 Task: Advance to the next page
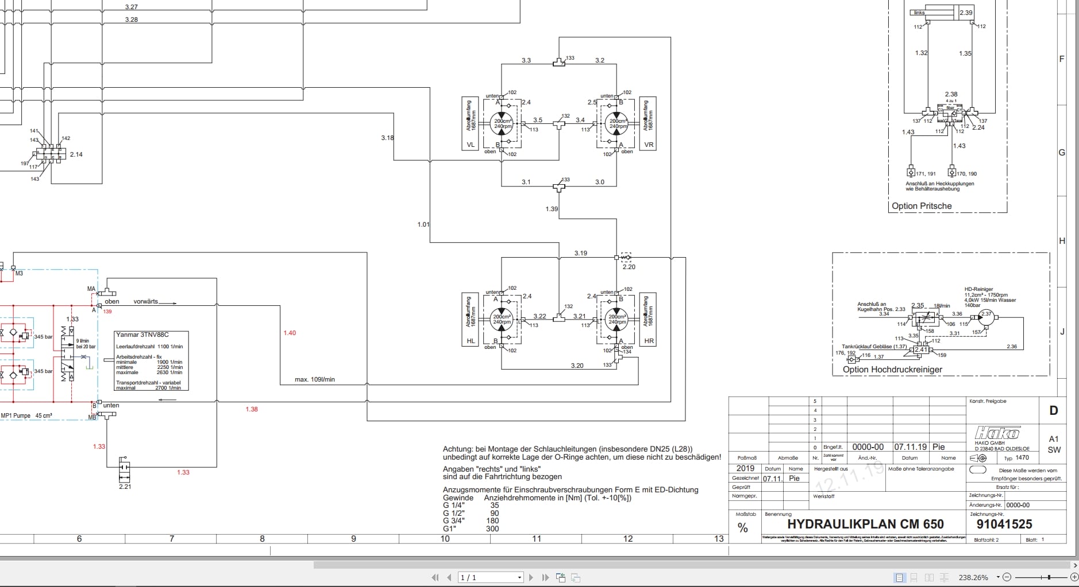tap(531, 577)
